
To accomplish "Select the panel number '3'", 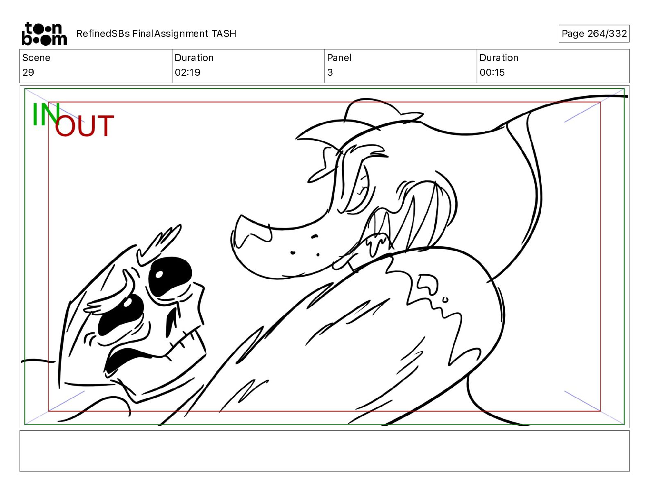I will pos(330,72).
